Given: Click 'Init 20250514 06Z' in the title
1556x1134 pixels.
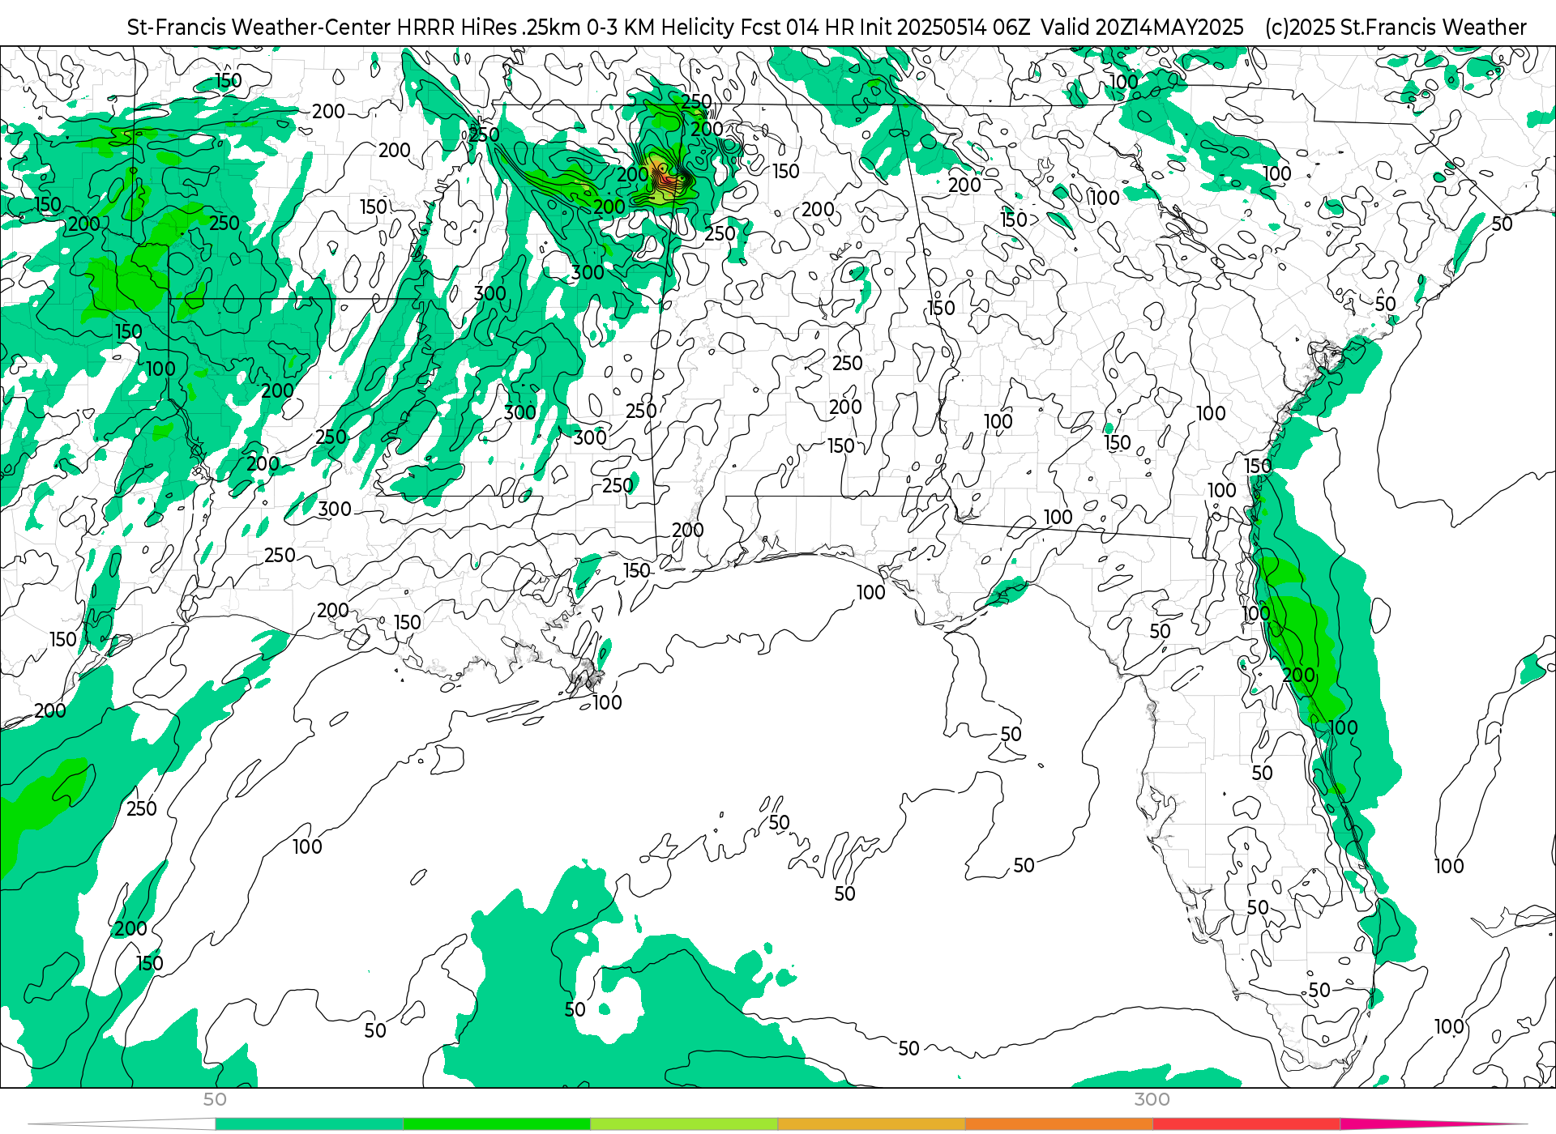Looking at the screenshot, I should [943, 28].
